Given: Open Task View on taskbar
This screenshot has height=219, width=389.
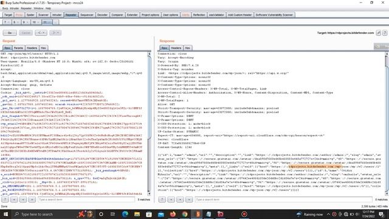Looking at the screenshot, I should [x=112, y=214].
